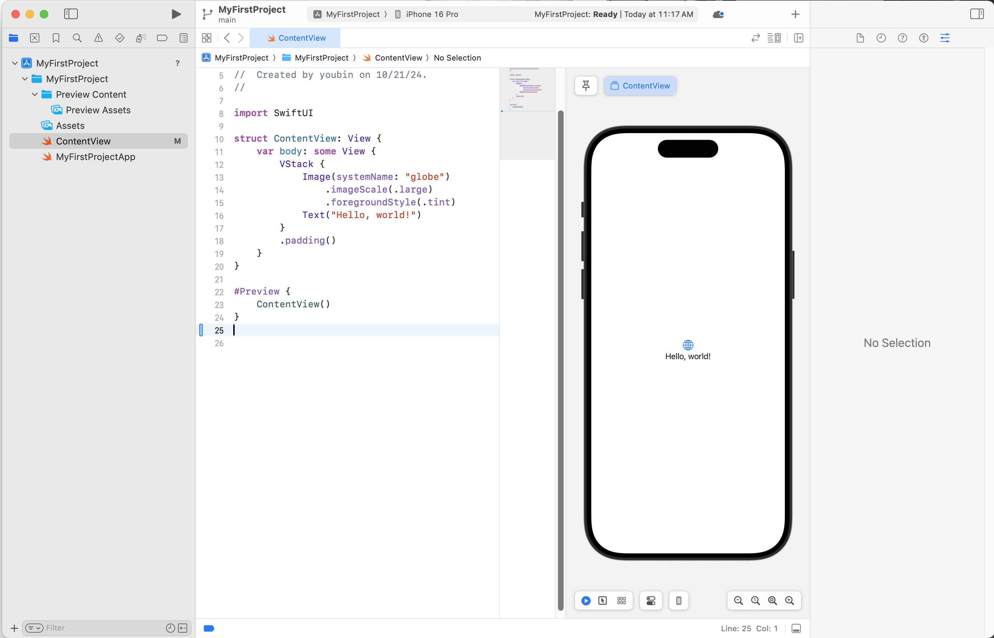Enable Live preview mode play button
The height and width of the screenshot is (638, 994).
586,601
